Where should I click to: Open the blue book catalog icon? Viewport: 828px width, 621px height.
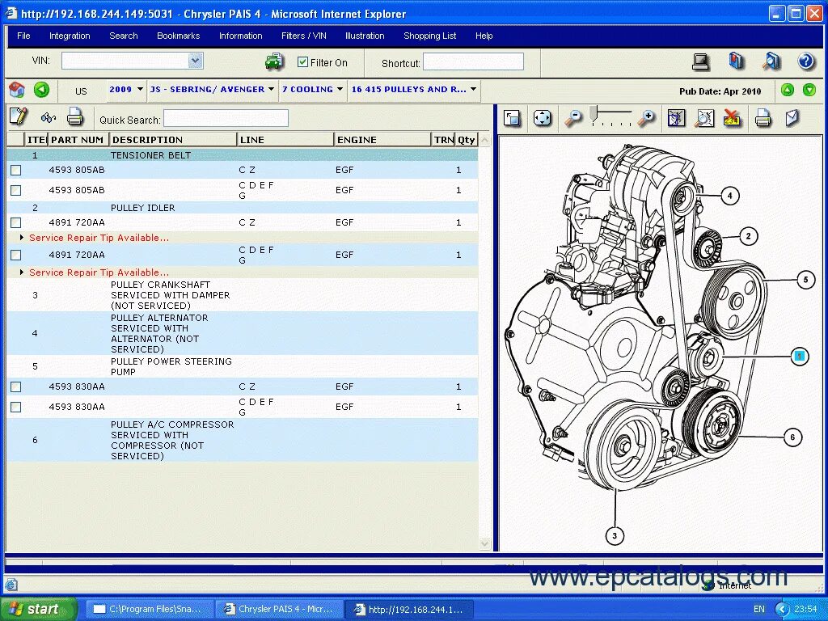[x=736, y=61]
